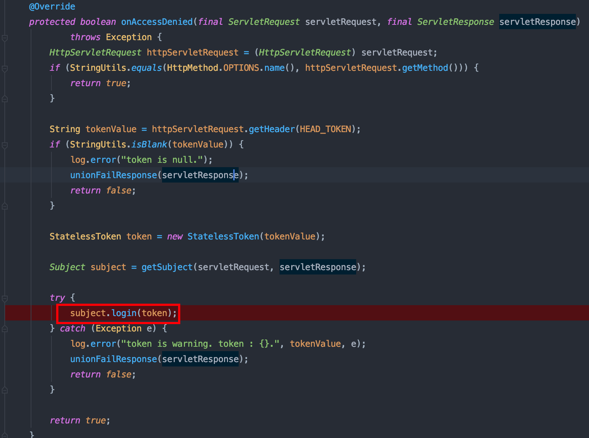Click the HEAD_TOKEN constant
This screenshot has width=589, height=438.
pos(325,129)
